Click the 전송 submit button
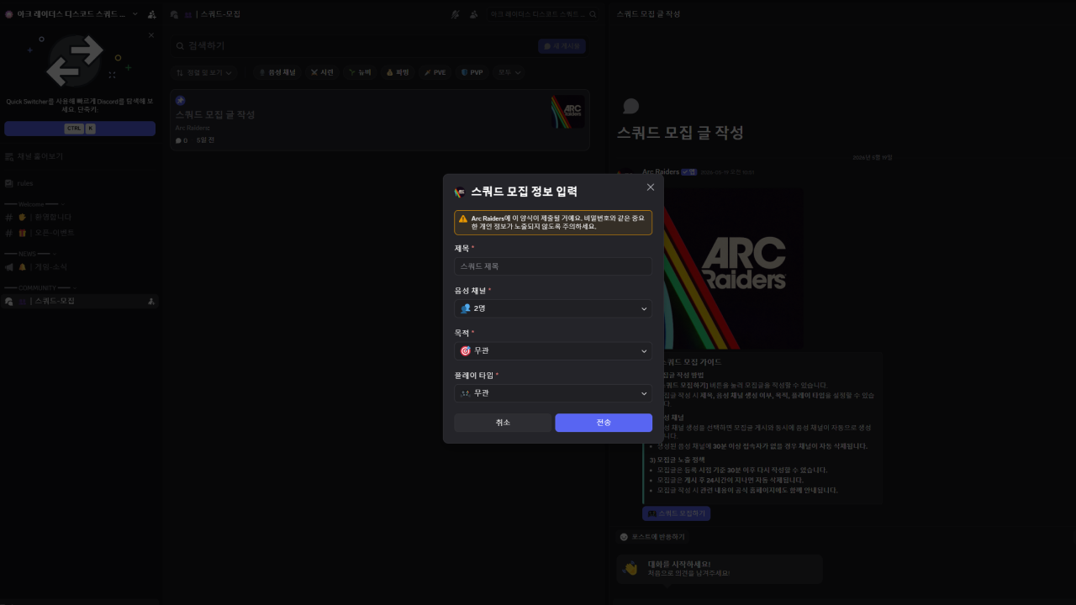Screen dimensions: 1076x605 [x=604, y=423]
